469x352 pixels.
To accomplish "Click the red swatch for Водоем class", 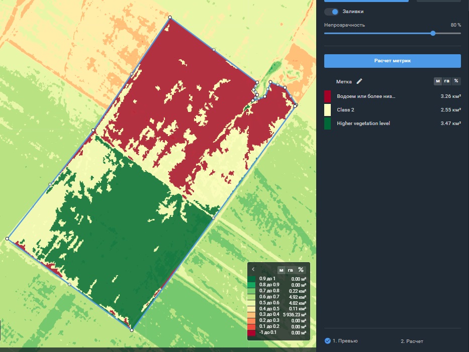I will pyautogui.click(x=327, y=96).
